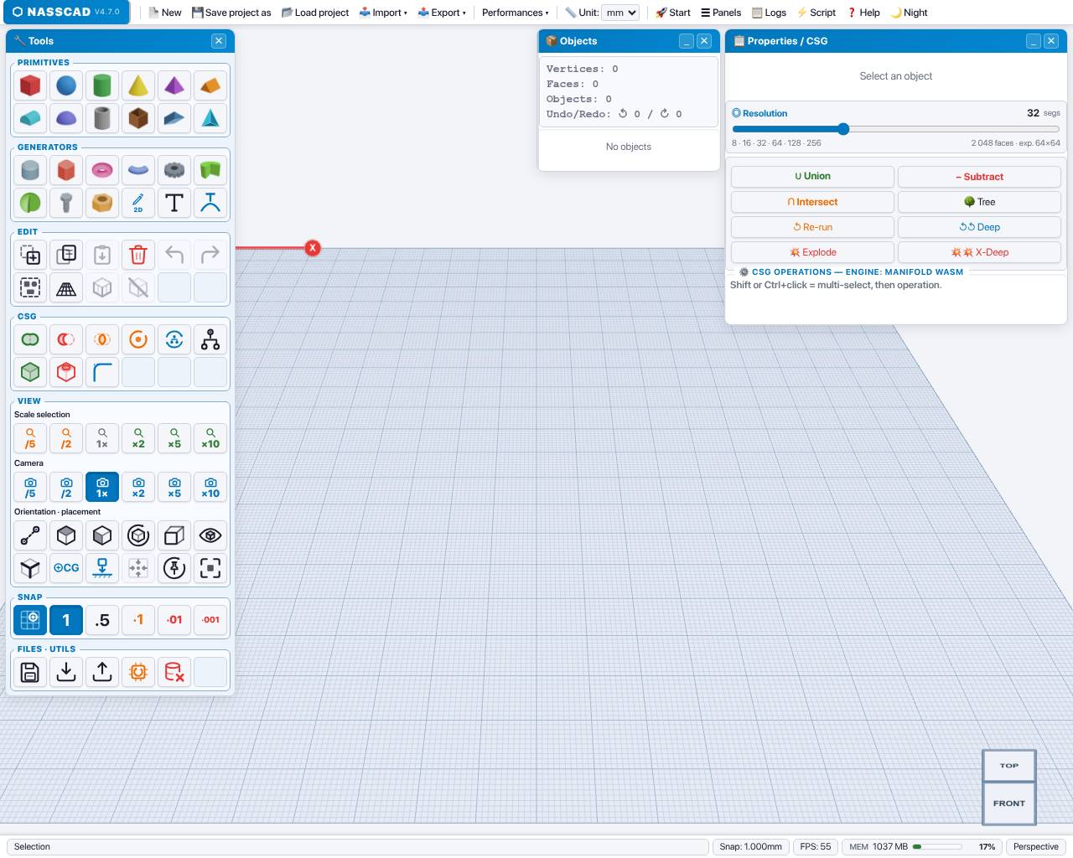Click the FRONT face of view cube
Image resolution: width=1073 pixels, height=858 pixels.
1009,803
